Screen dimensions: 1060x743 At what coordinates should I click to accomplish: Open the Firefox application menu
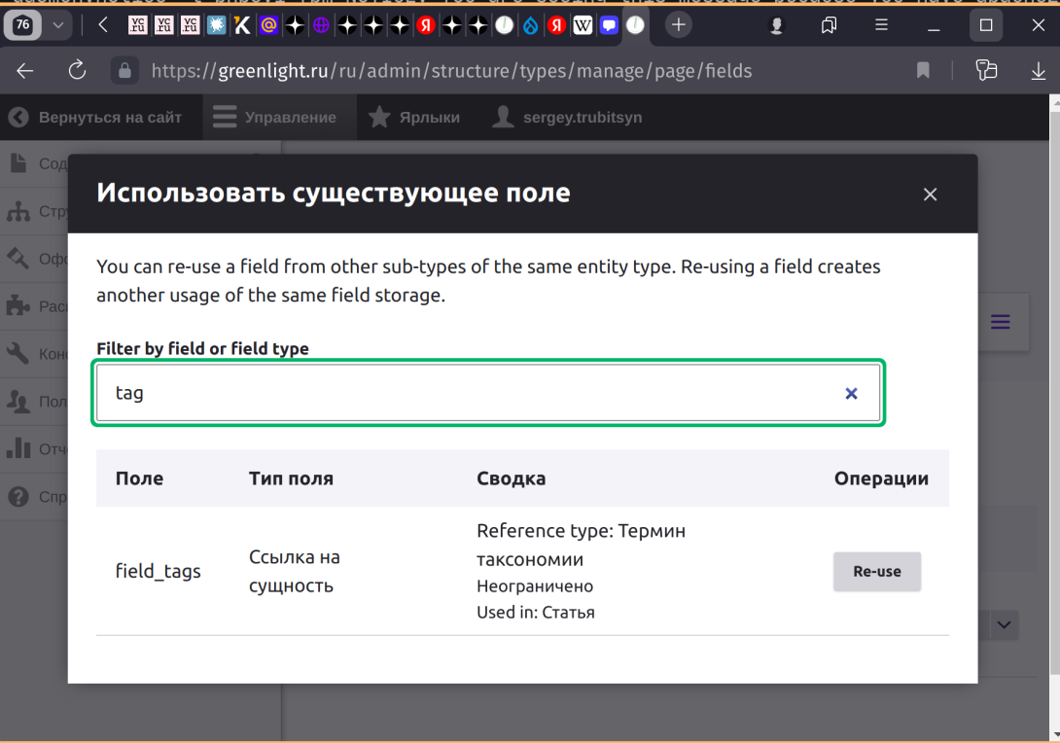click(x=881, y=24)
